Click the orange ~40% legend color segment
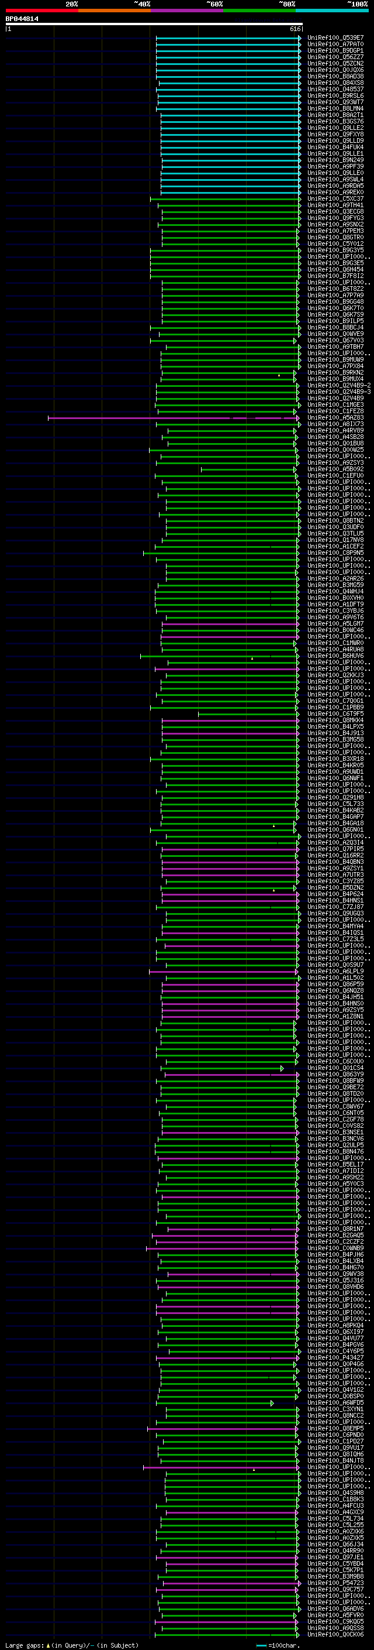Image resolution: width=374 pixels, height=1650 pixels. tap(115, 11)
